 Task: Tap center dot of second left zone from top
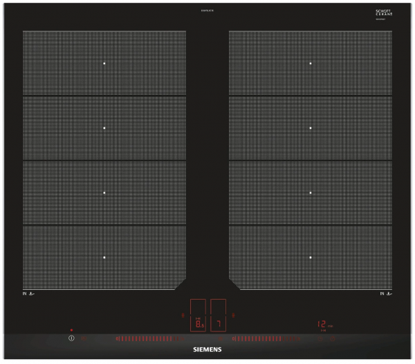pyautogui.click(x=104, y=128)
